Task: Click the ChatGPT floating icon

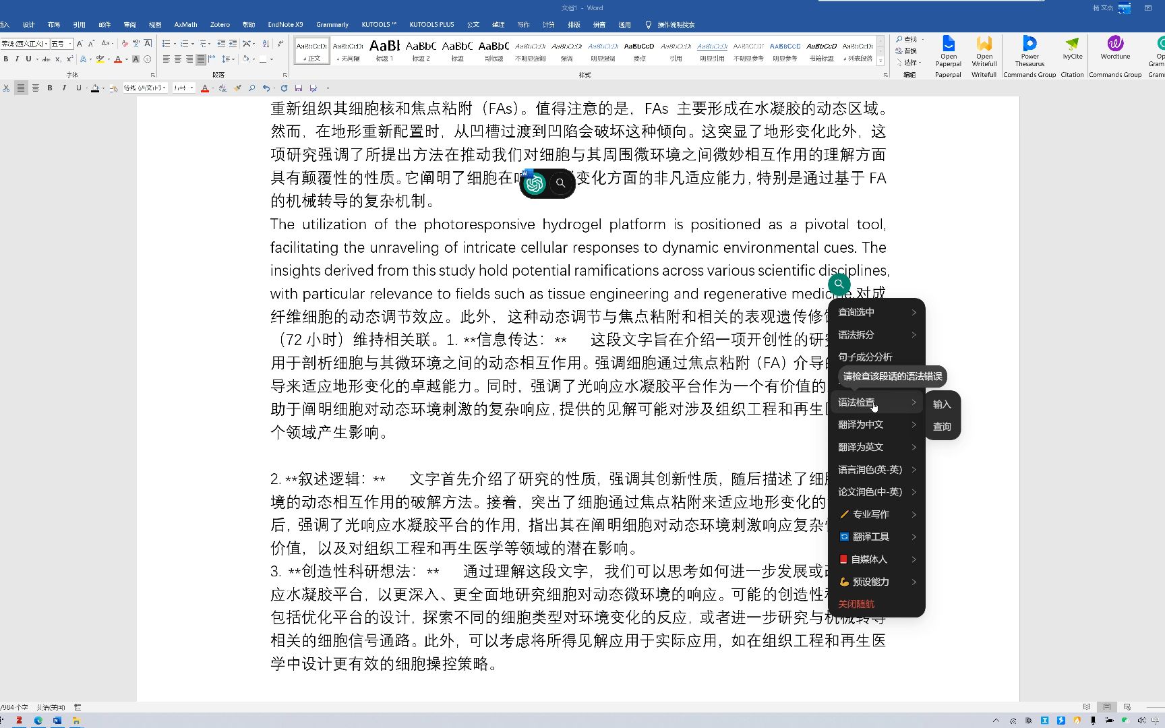Action: (535, 183)
